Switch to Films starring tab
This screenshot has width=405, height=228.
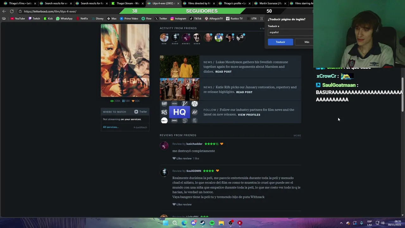pyautogui.click(x=301, y=3)
